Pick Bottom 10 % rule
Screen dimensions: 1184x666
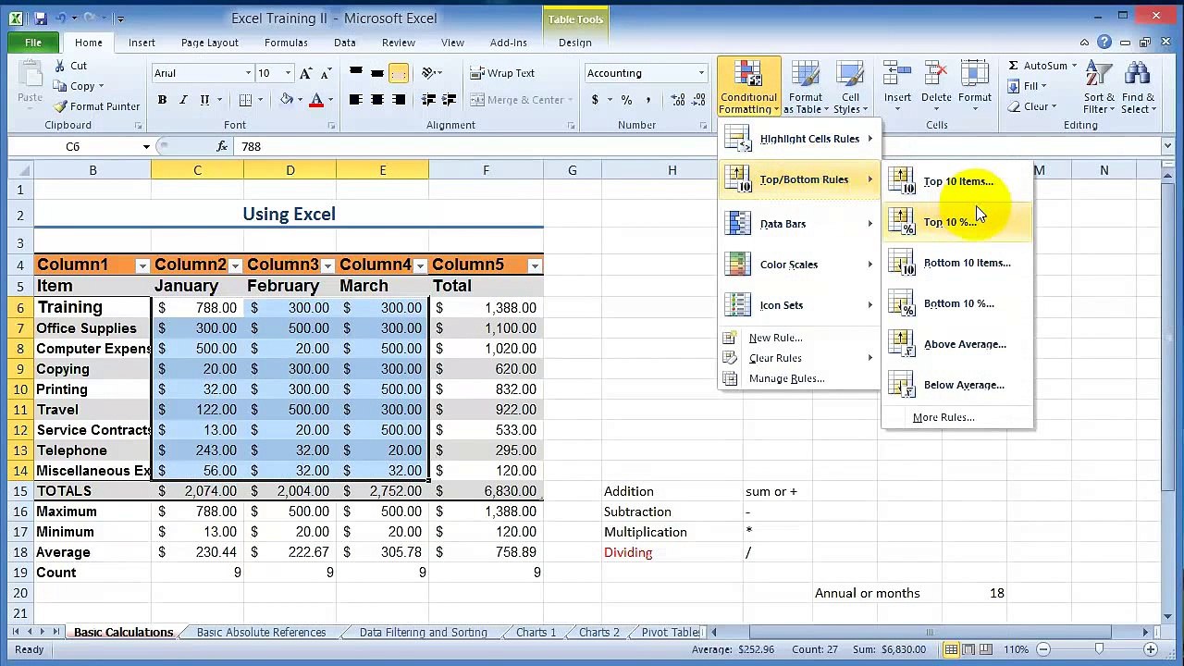tap(957, 303)
